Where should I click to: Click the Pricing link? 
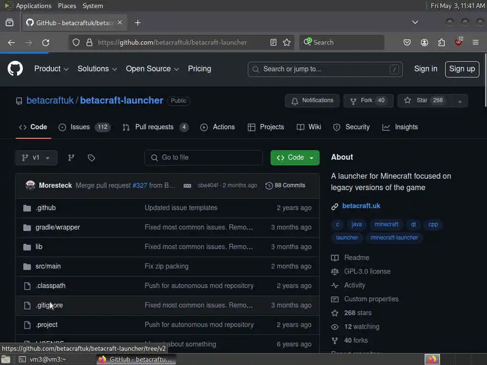point(199,69)
